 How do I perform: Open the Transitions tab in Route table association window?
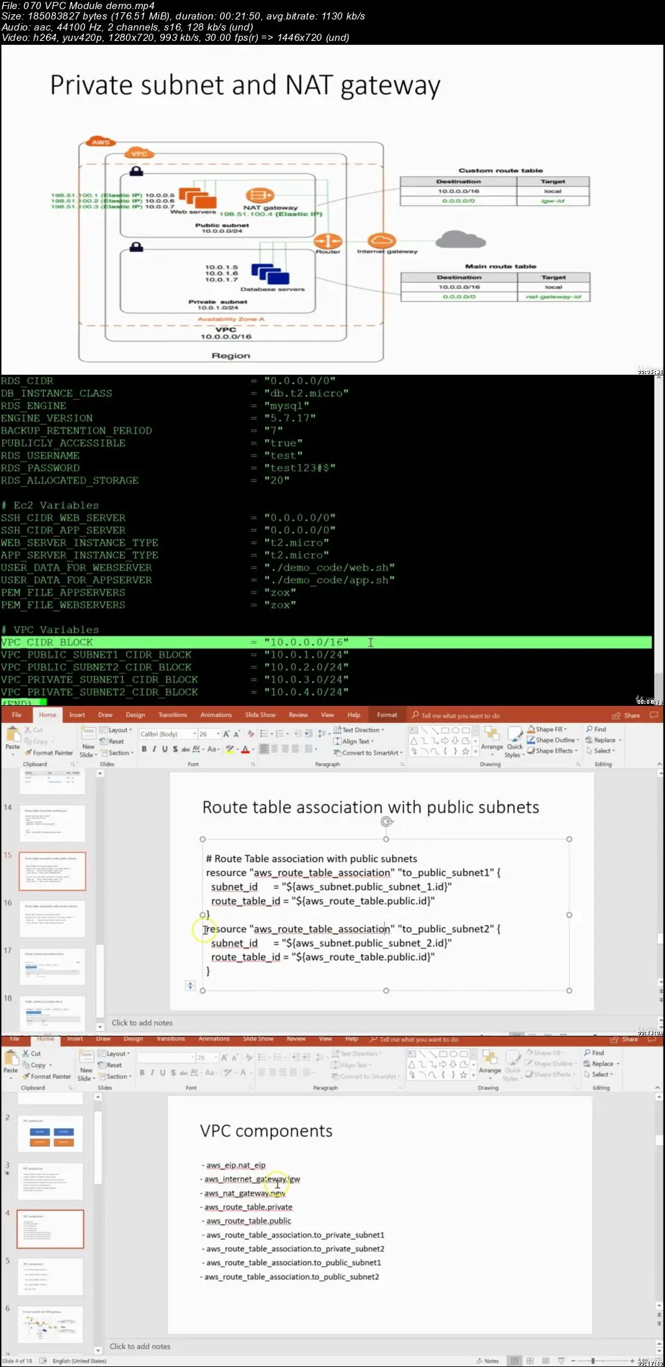coord(173,715)
